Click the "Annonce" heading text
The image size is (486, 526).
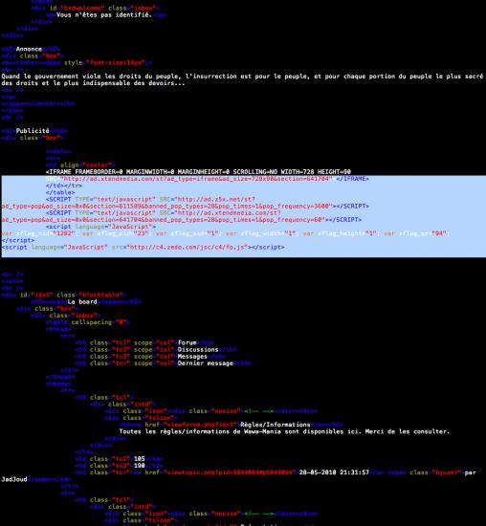[29, 49]
